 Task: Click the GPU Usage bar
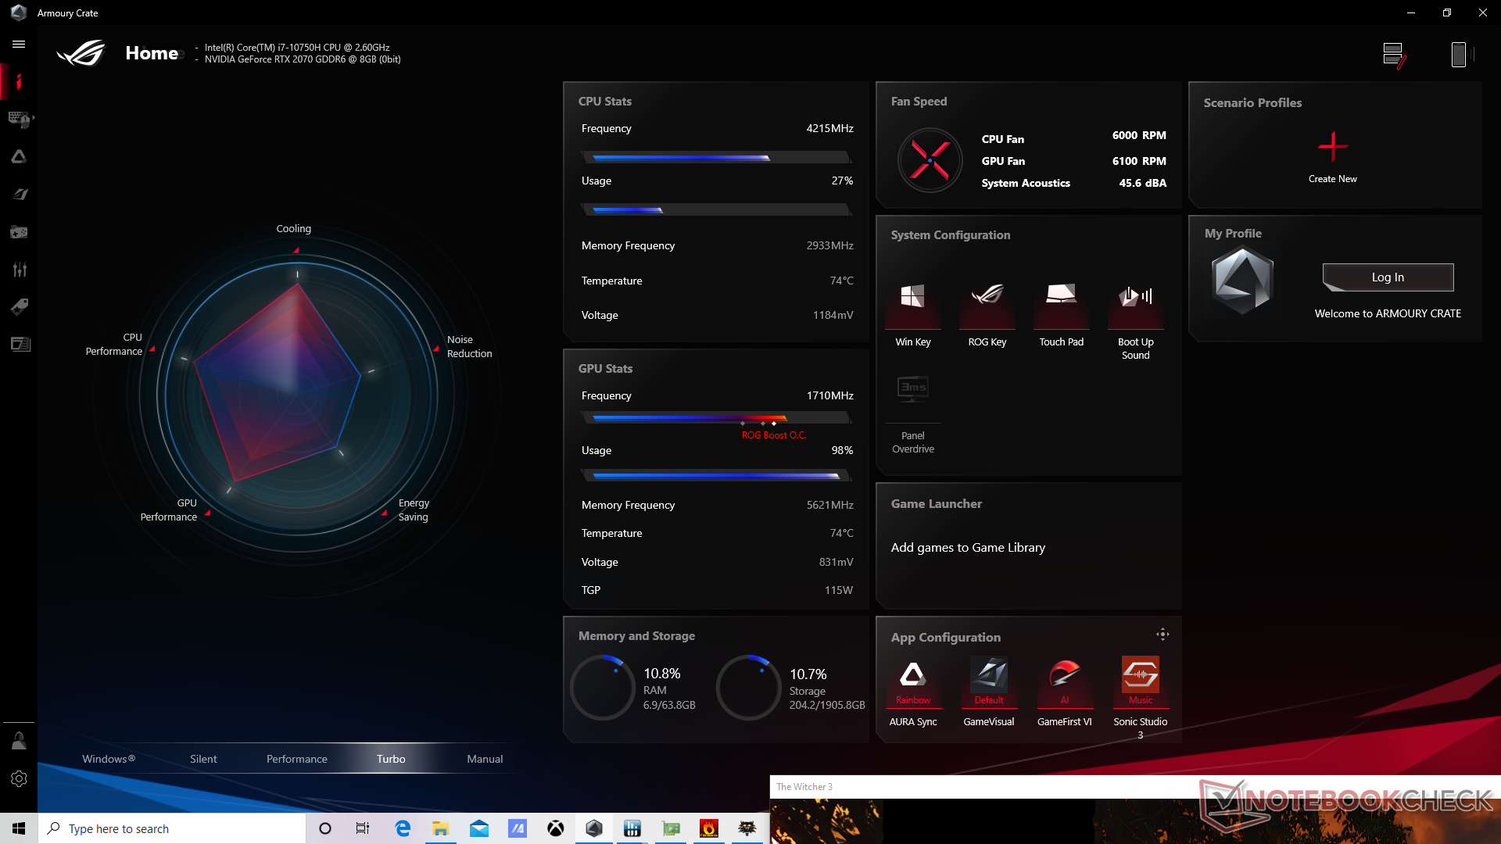(717, 475)
